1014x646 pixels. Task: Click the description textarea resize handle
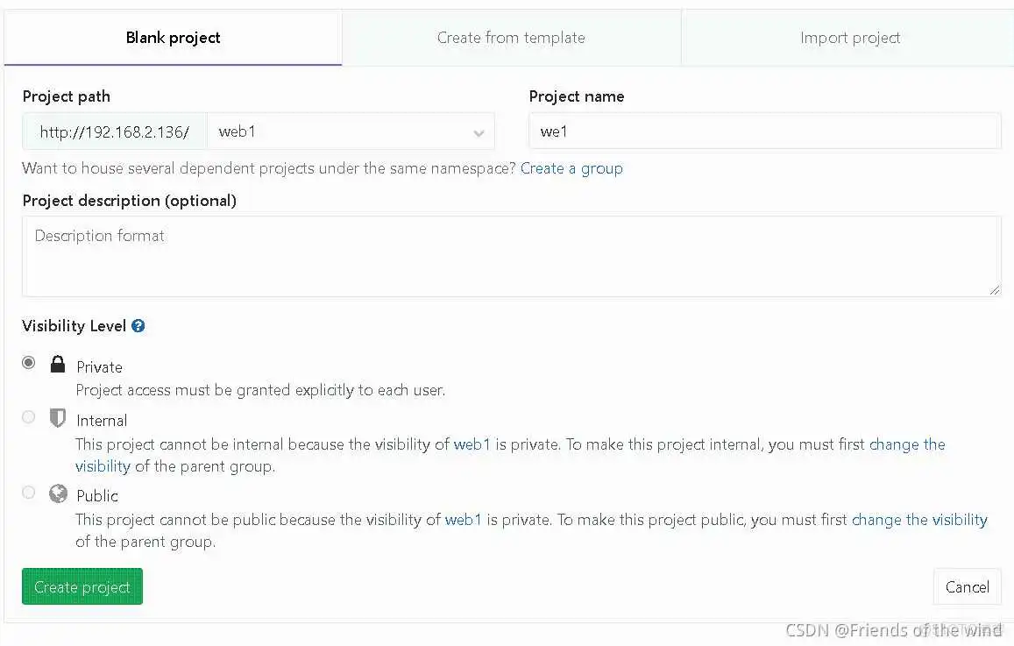(x=995, y=290)
